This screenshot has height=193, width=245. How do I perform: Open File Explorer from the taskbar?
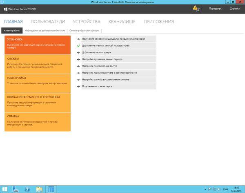[x=39, y=189]
